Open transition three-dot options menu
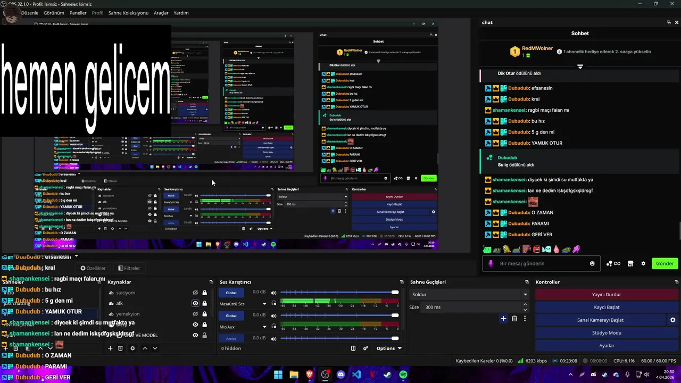This screenshot has width=681, height=383. tap(525, 319)
